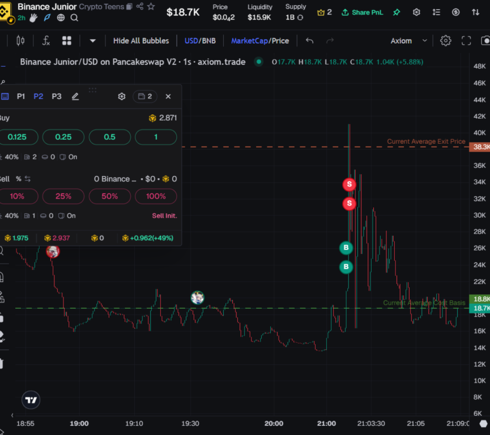
Task: Click wallet balance 2.871 in Buy row
Action: pyautogui.click(x=163, y=118)
